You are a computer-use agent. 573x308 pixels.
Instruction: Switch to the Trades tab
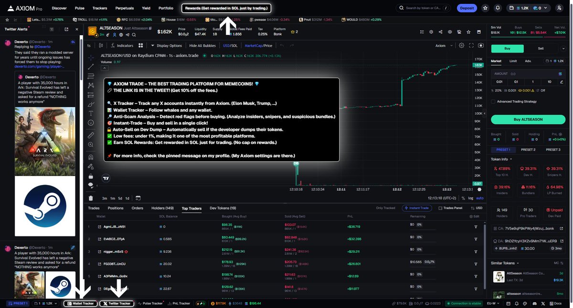(x=94, y=208)
